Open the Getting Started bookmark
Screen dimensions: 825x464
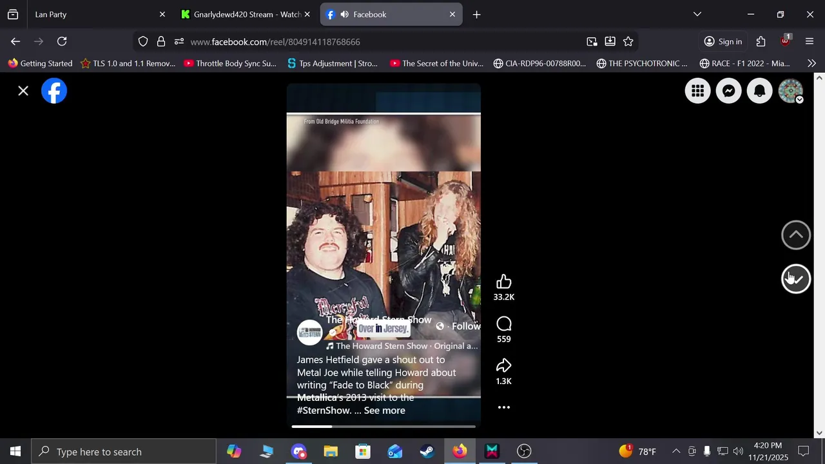tap(40, 63)
